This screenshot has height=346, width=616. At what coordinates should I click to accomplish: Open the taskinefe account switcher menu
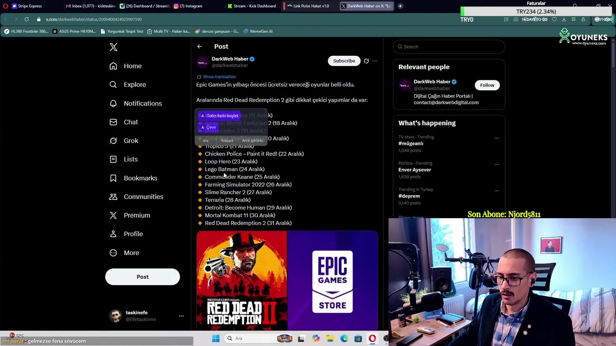[x=146, y=316]
